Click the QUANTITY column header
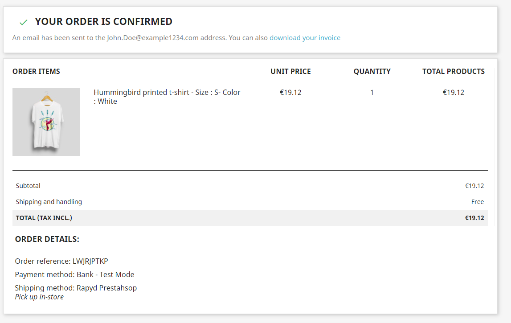The width and height of the screenshot is (511, 323). [372, 71]
